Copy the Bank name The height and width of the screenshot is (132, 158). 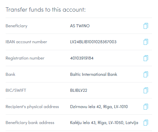pos(146,74)
